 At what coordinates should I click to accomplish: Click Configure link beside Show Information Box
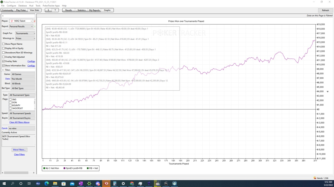[31, 66]
